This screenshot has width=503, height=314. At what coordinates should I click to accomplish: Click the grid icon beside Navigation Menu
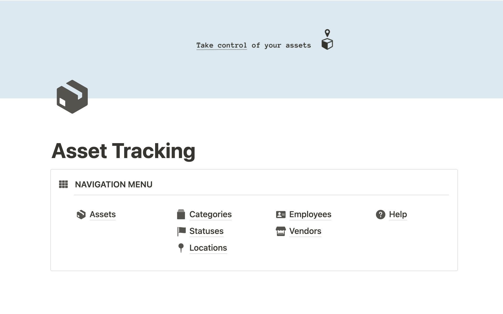63,184
